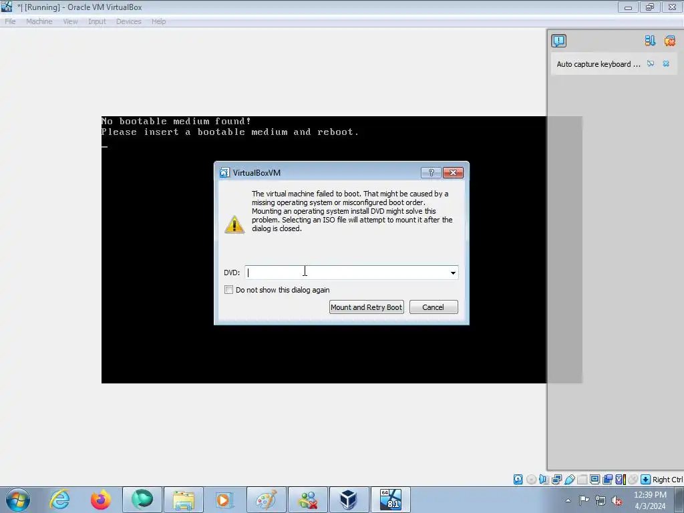Click the CPU virtualization status indicator

621,480
